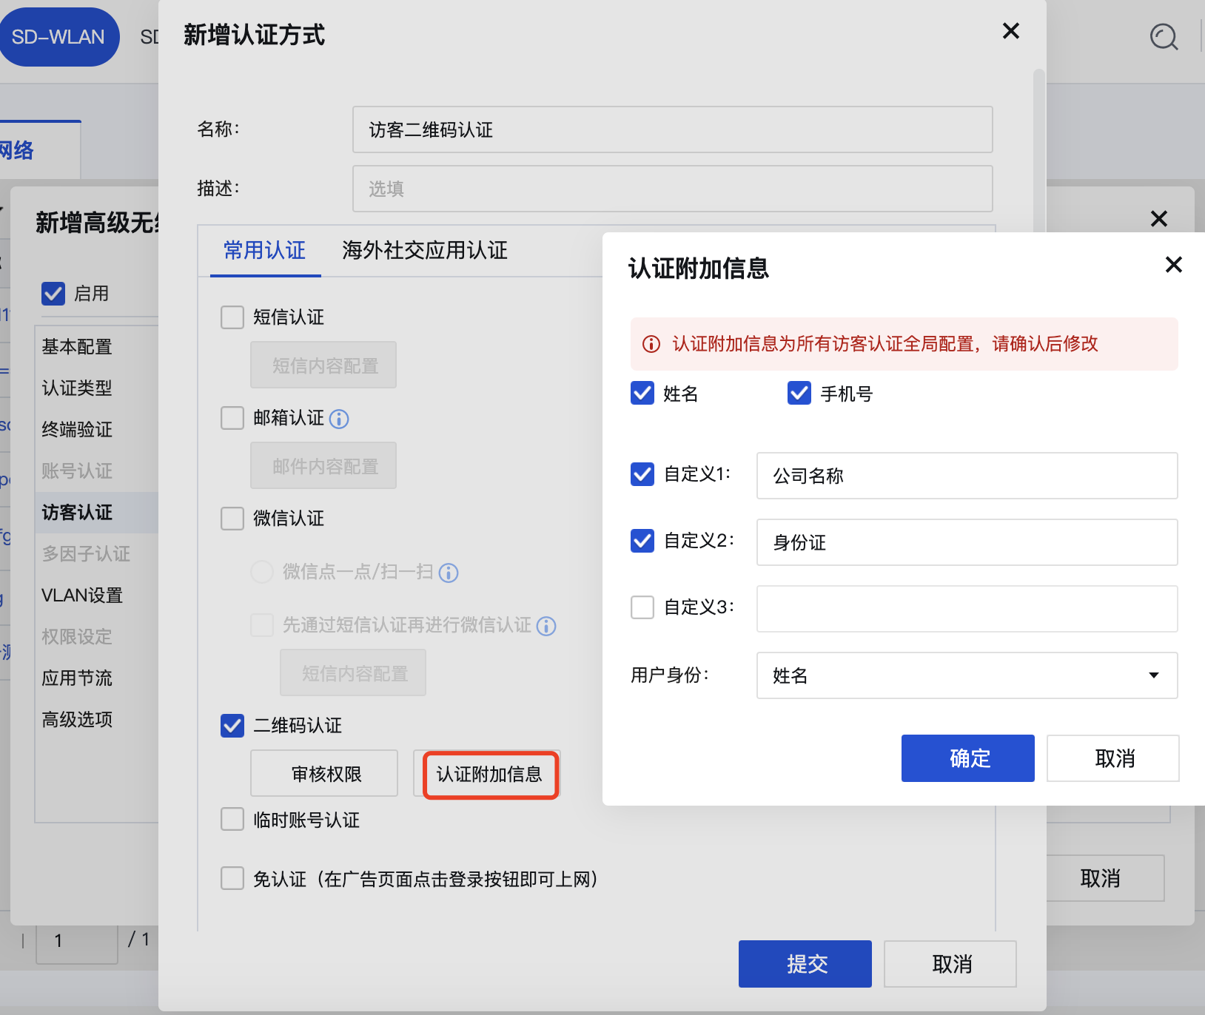Open the 用户身份 dropdown
The height and width of the screenshot is (1015, 1205).
coord(967,675)
